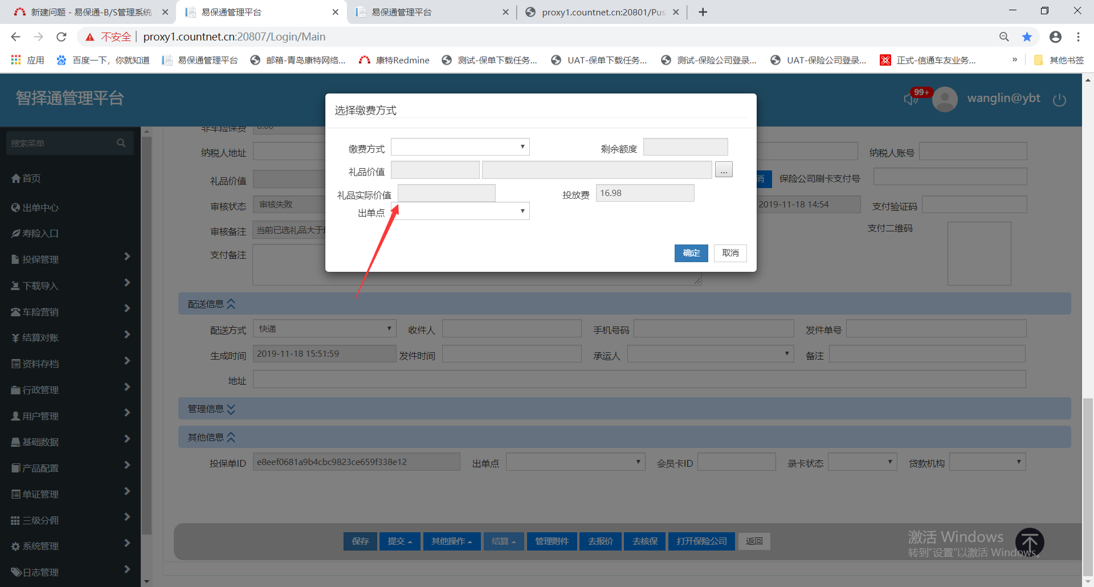Click the 投放费 field showing 16.98

645,193
